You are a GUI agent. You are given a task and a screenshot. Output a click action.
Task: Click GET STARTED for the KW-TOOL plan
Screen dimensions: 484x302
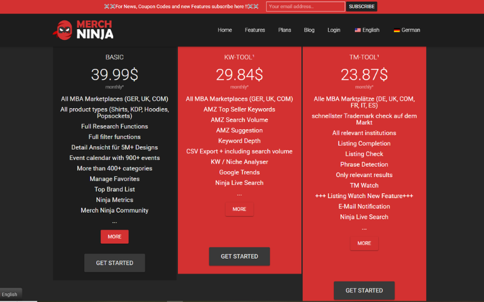point(239,256)
